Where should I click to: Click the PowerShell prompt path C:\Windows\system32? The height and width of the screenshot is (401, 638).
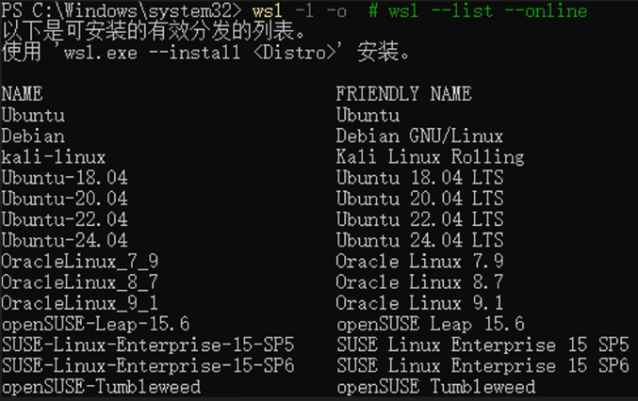pos(134,10)
